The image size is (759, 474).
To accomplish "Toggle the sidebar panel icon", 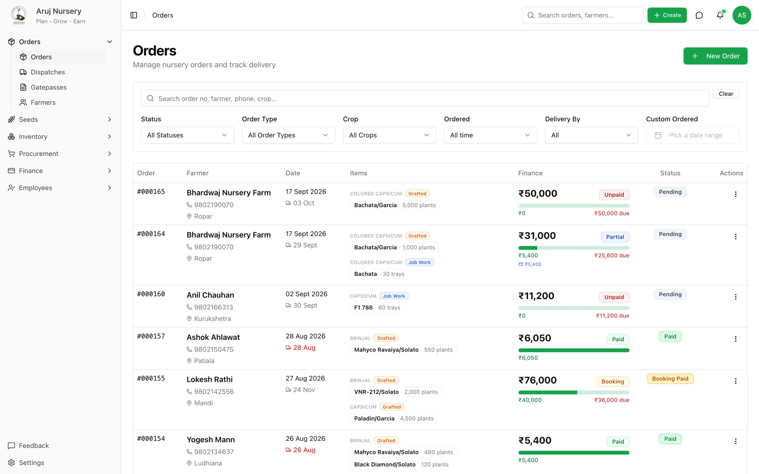I will pyautogui.click(x=134, y=15).
